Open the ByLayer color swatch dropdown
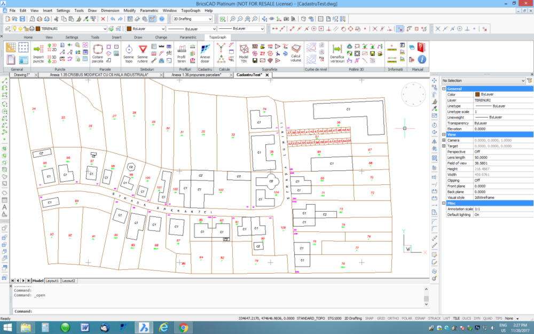 coord(162,28)
